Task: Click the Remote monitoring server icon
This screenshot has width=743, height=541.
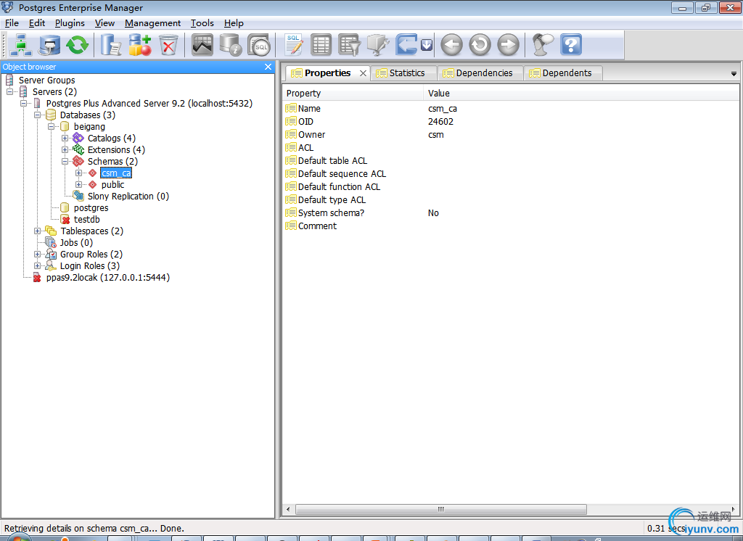Action: (x=49, y=46)
